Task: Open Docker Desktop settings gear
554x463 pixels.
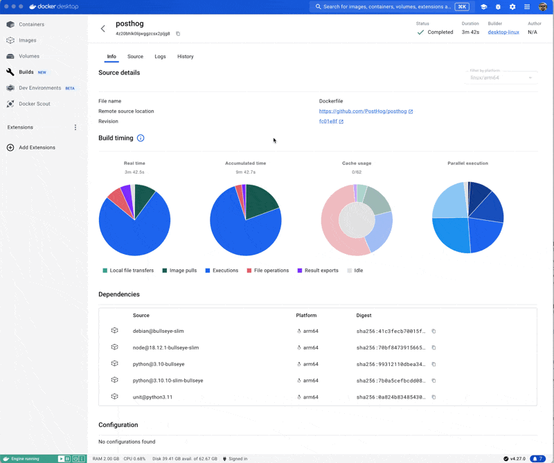Action: pos(512,7)
